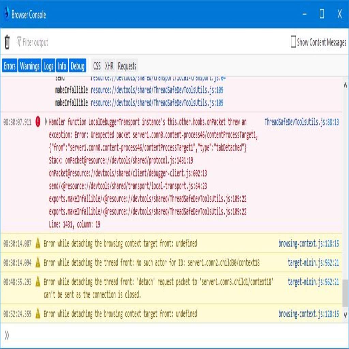Open first makeInfallible ThreadSafeDevToolsUtils.js:109 link
The height and width of the screenshot is (349, 349).
(157, 90)
